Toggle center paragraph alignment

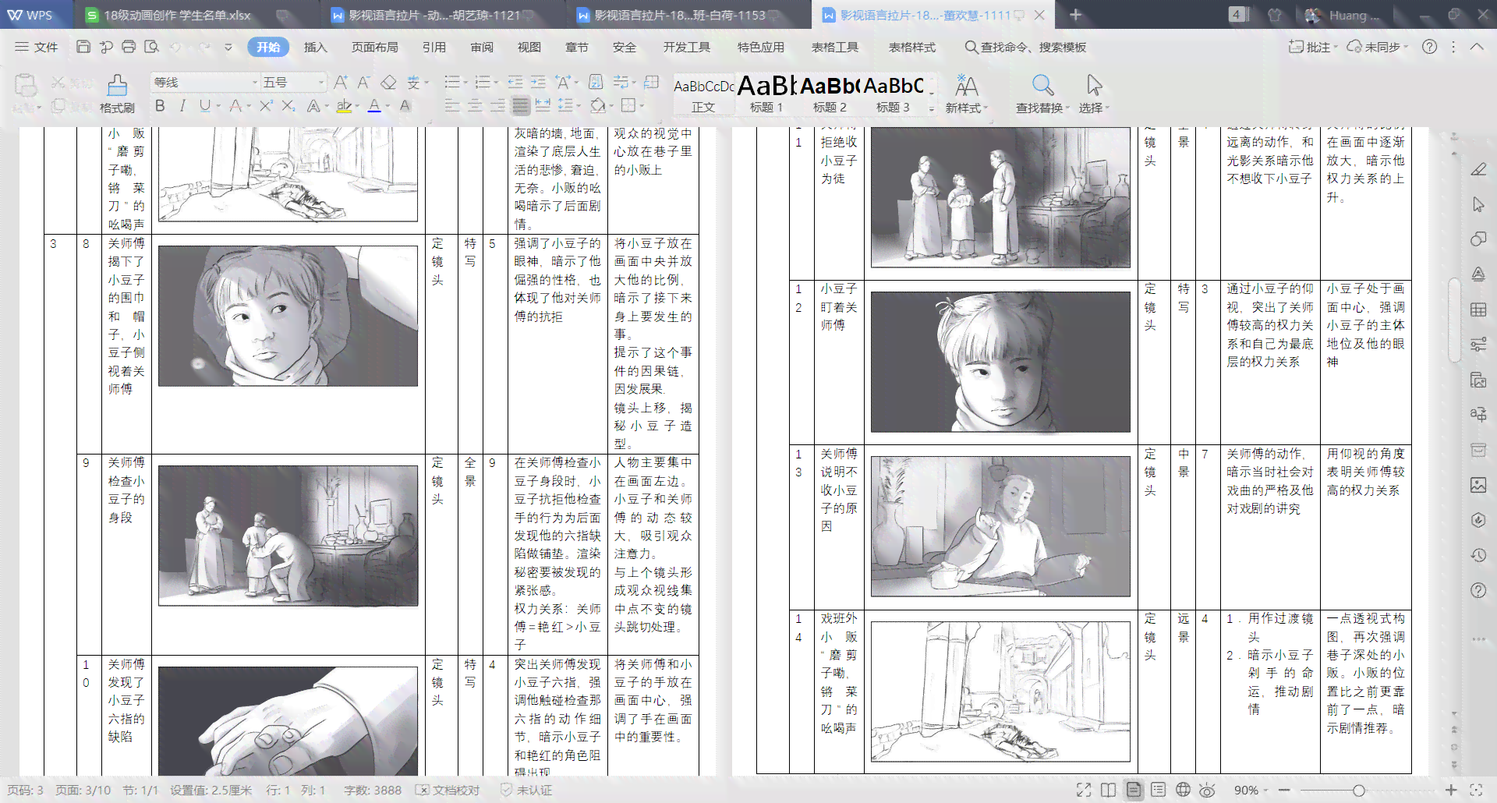click(x=475, y=105)
